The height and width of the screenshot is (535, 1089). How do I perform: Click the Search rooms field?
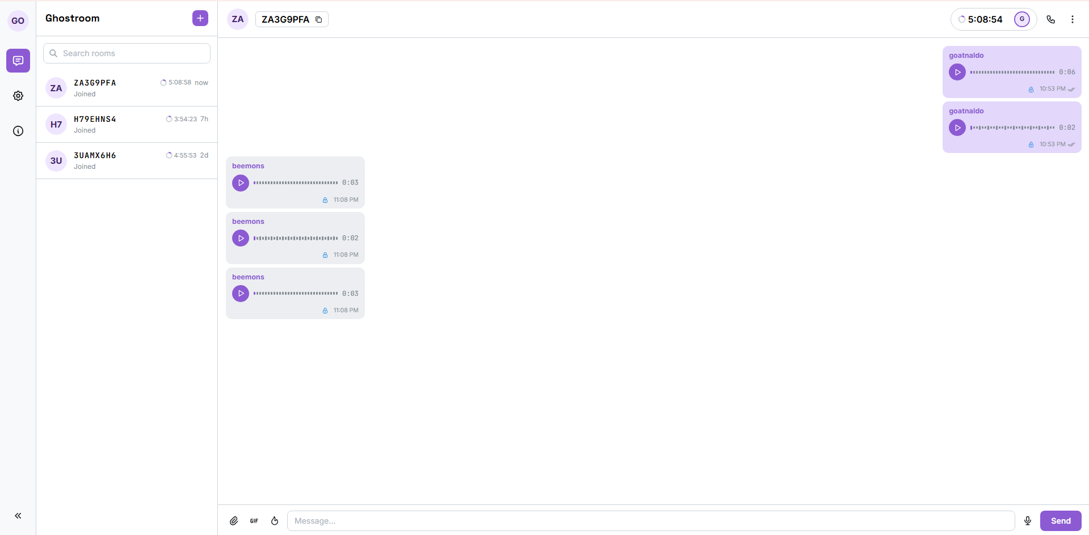click(x=127, y=53)
